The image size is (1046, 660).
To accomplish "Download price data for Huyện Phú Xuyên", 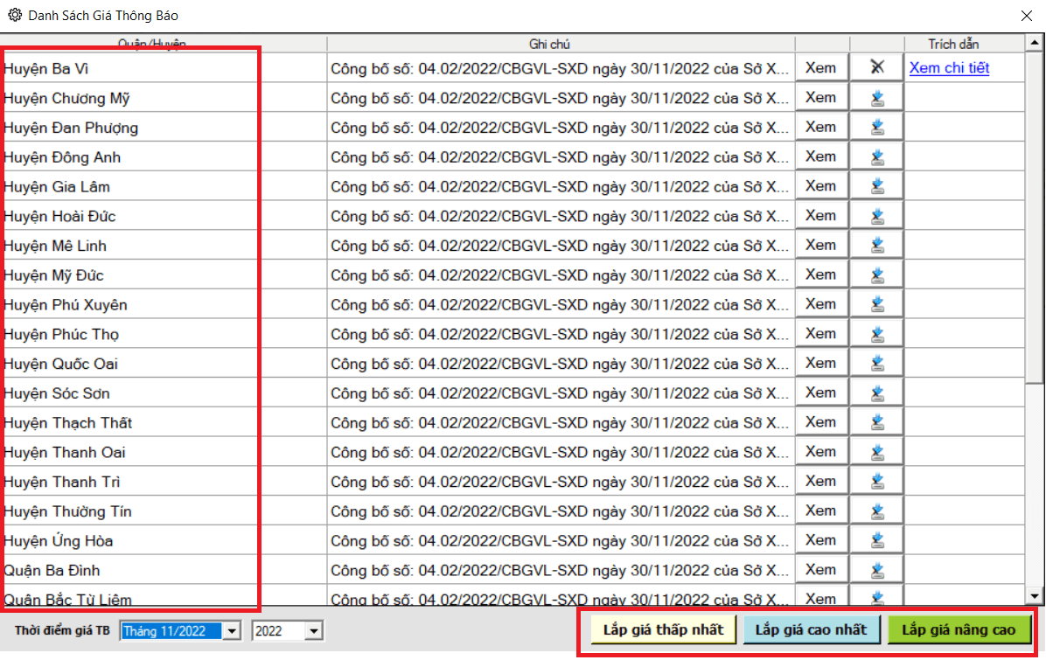I will coord(877,304).
